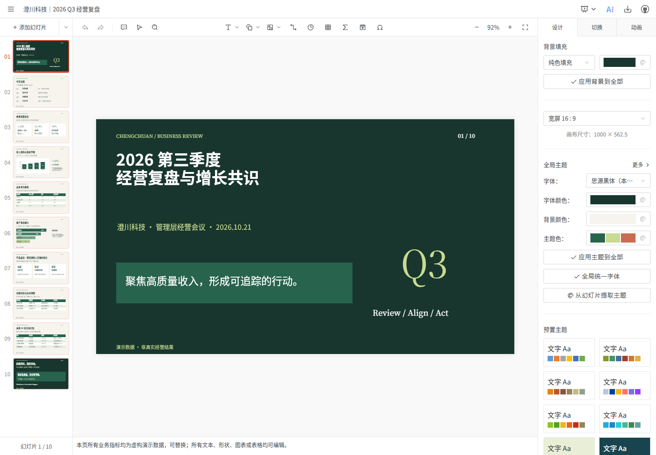This screenshot has height=455, width=656.
Task: Zoom in the canvas
Action: tap(510, 27)
